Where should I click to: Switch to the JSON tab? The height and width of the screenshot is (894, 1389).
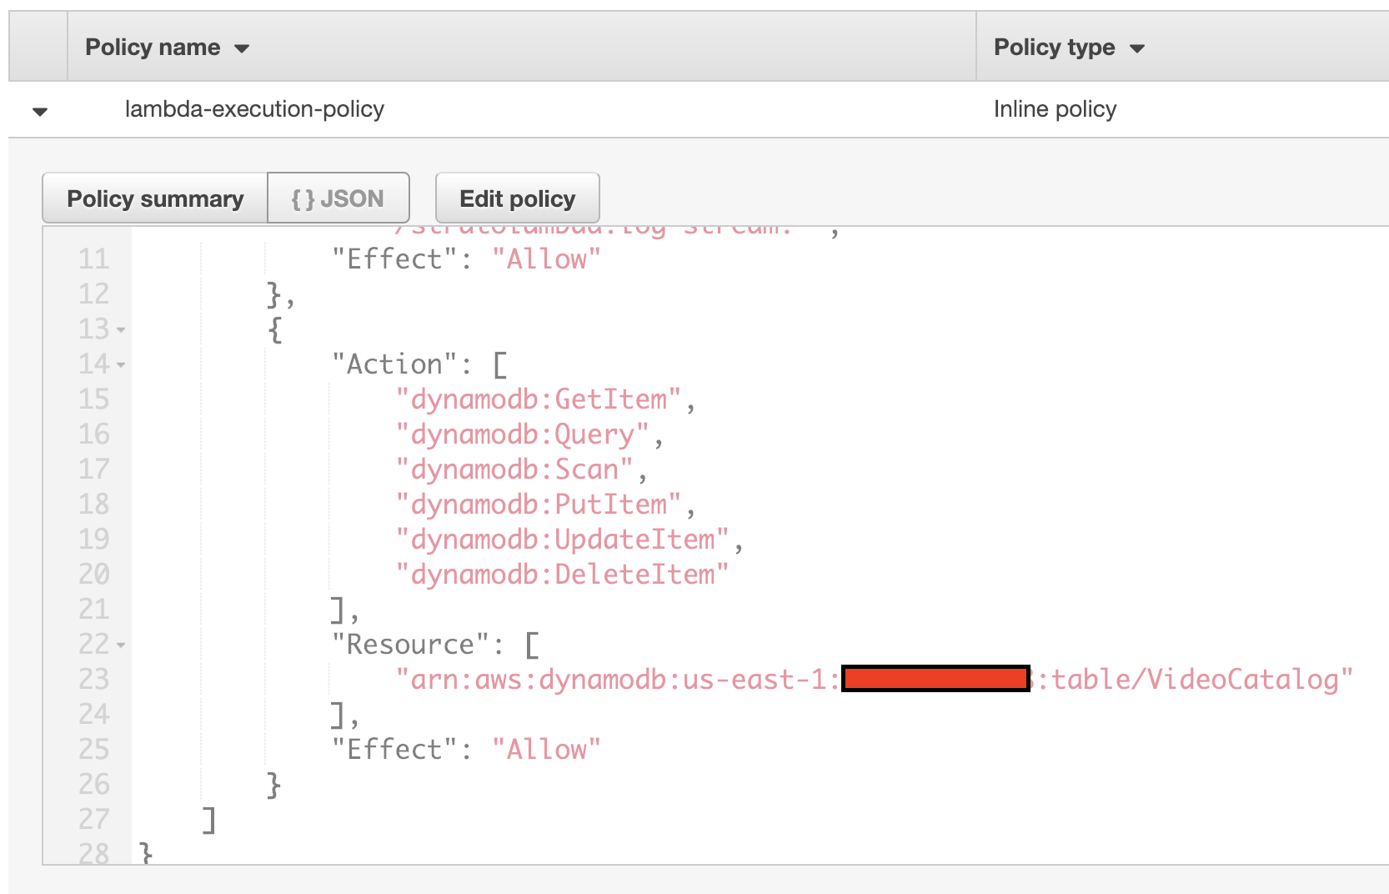pos(338,198)
